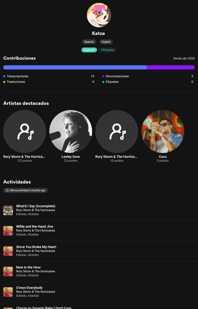Select the Spanish language tag
This screenshot has width=198, height=309.
[x=89, y=42]
